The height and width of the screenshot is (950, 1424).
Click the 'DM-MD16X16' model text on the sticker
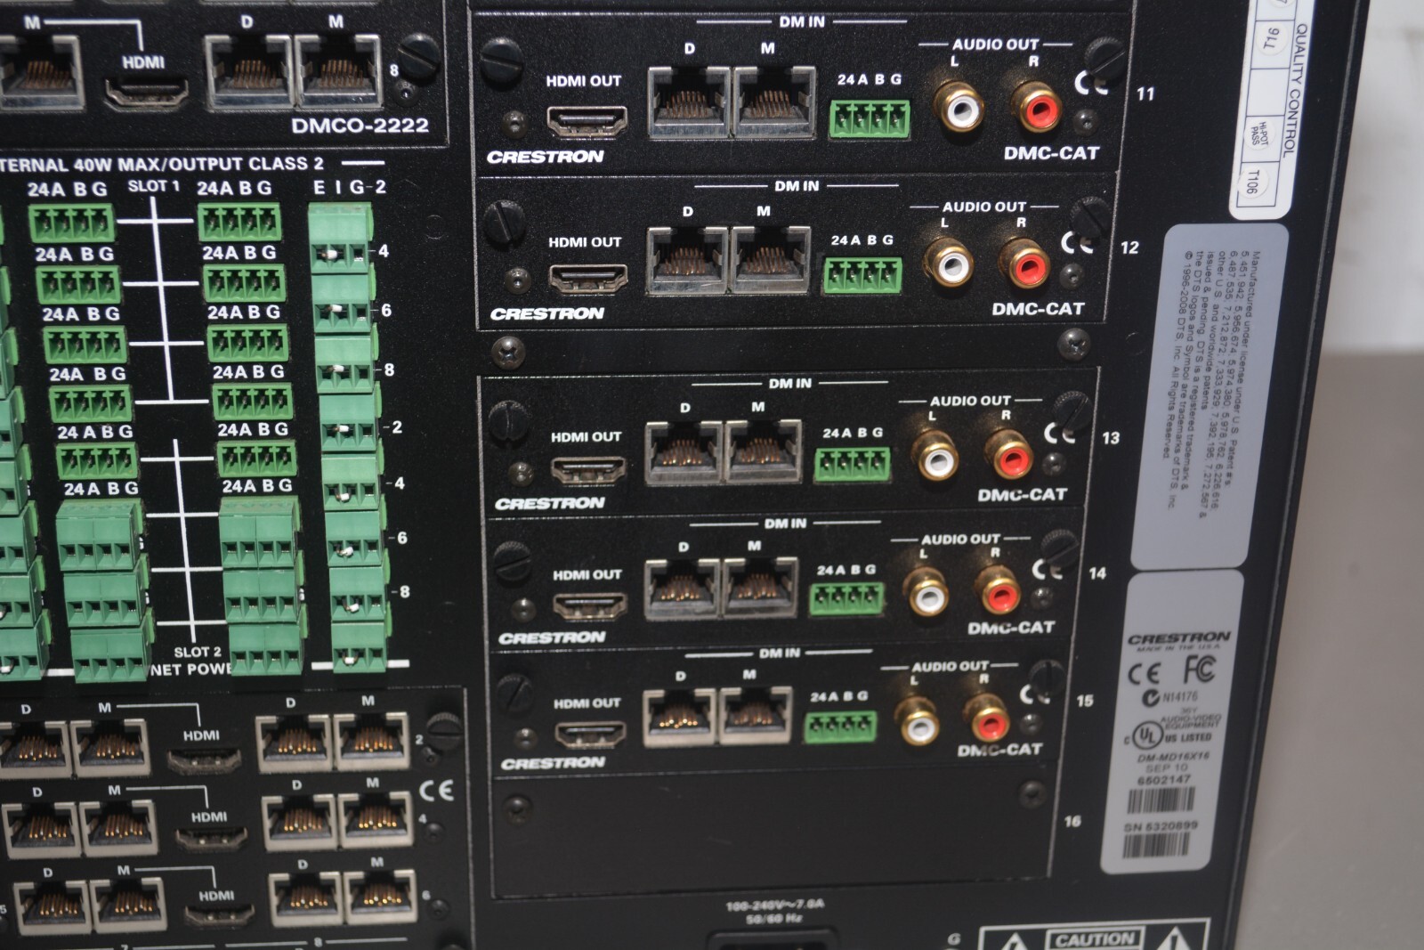(1173, 757)
